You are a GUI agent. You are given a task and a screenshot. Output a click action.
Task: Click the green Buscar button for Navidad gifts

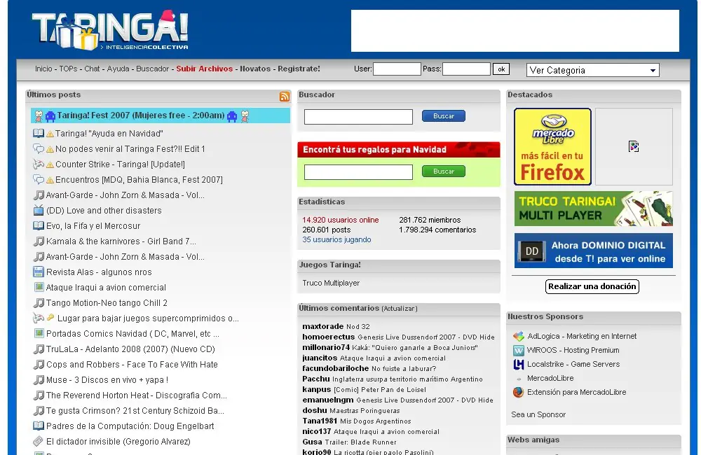(x=444, y=171)
